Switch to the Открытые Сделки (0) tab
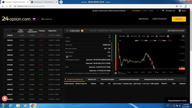 point(74,79)
